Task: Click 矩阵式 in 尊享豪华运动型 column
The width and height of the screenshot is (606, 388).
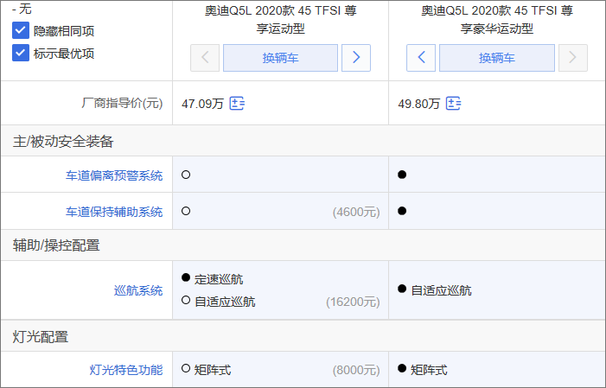Action: (x=429, y=370)
